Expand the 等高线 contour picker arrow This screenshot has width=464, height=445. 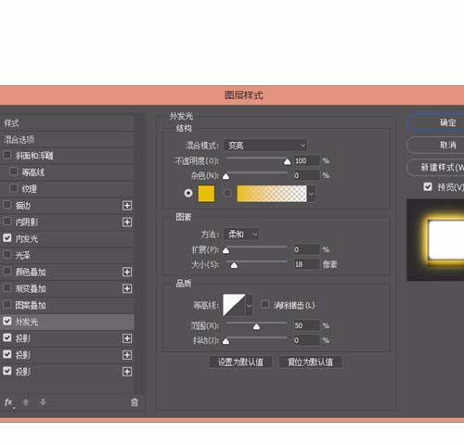point(249,305)
